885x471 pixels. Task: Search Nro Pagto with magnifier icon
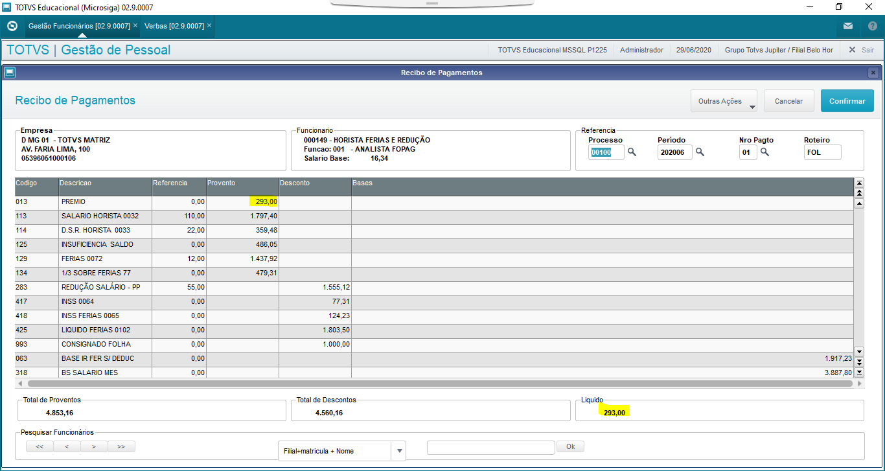764,152
